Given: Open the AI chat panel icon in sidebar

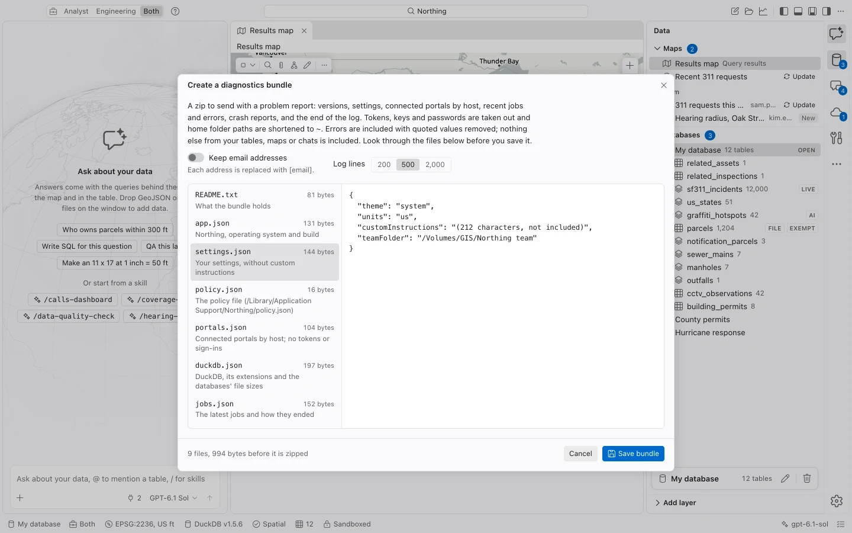Looking at the screenshot, I should (836, 34).
